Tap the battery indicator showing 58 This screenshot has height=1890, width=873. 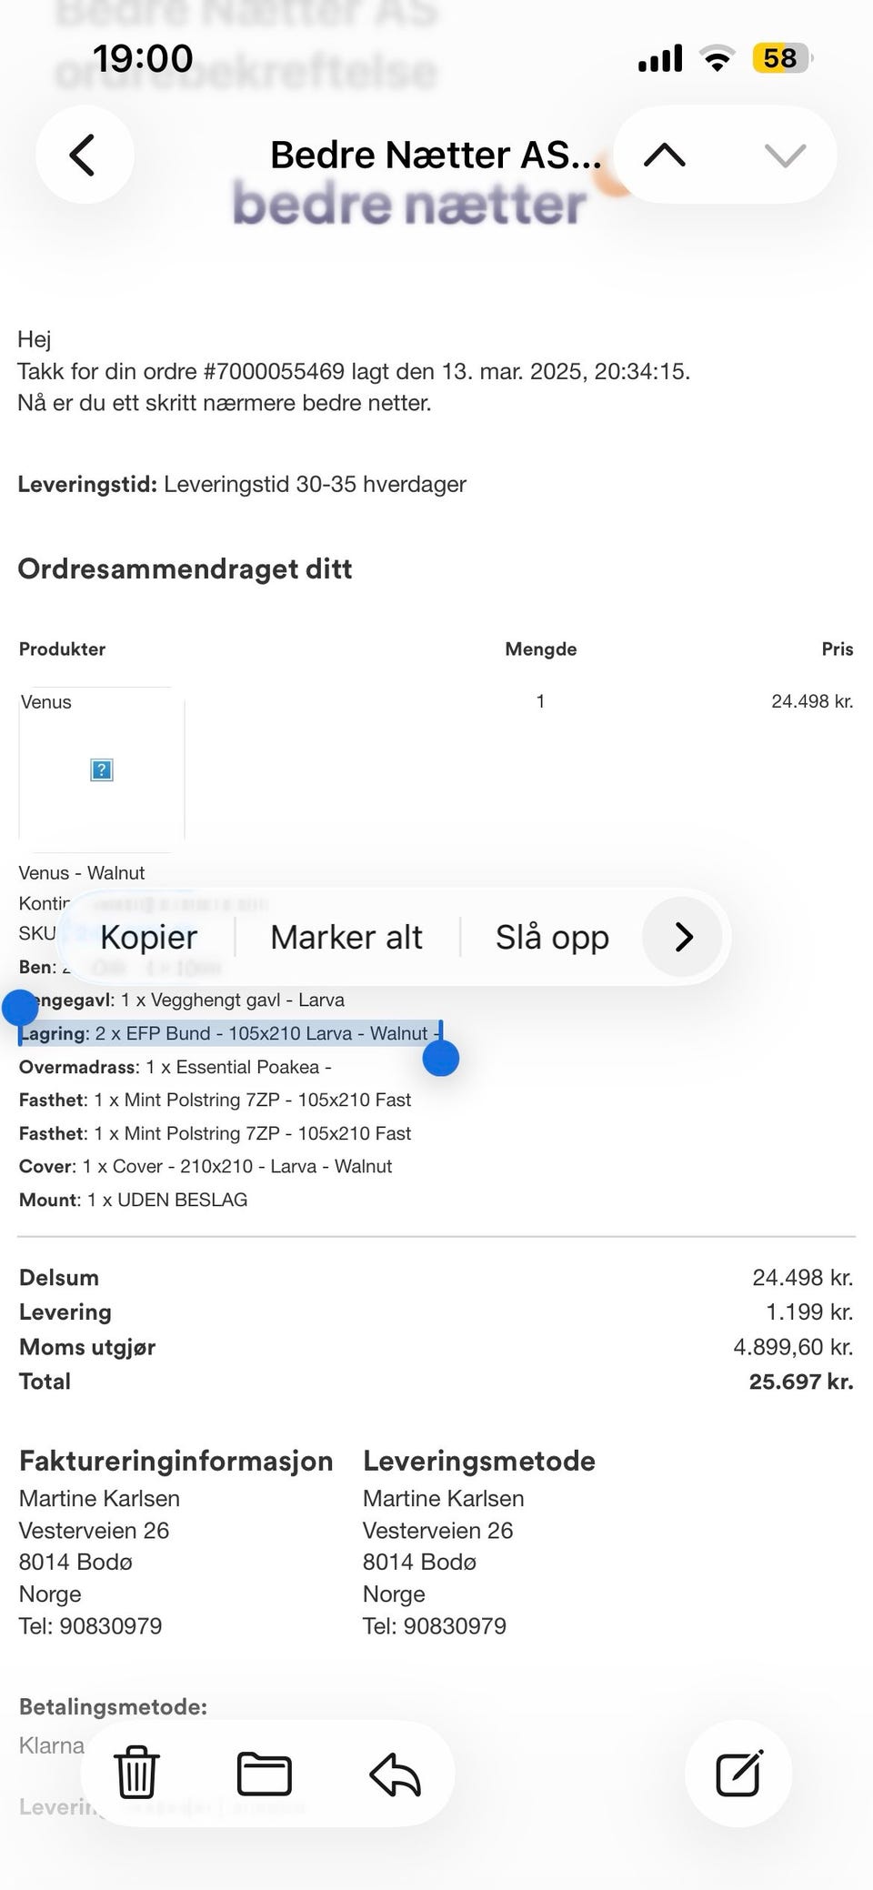(781, 59)
